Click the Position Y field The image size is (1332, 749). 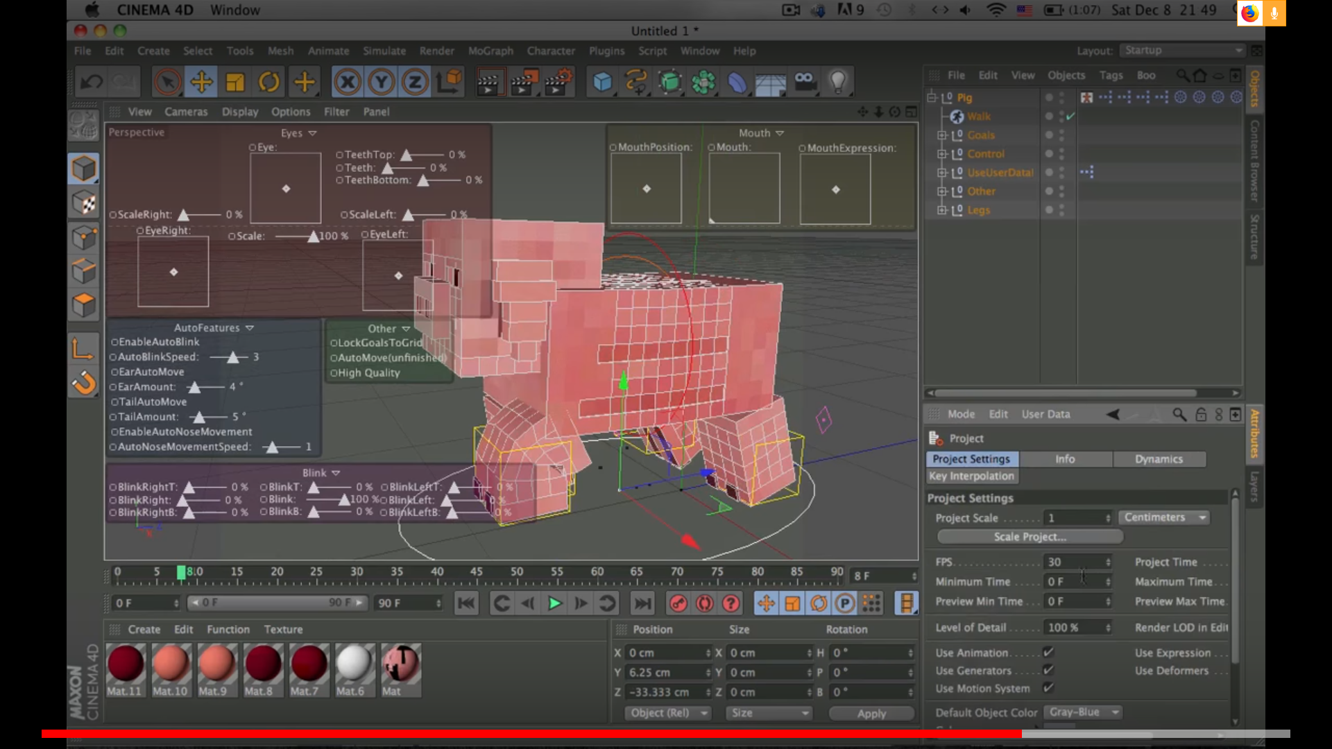coord(669,673)
